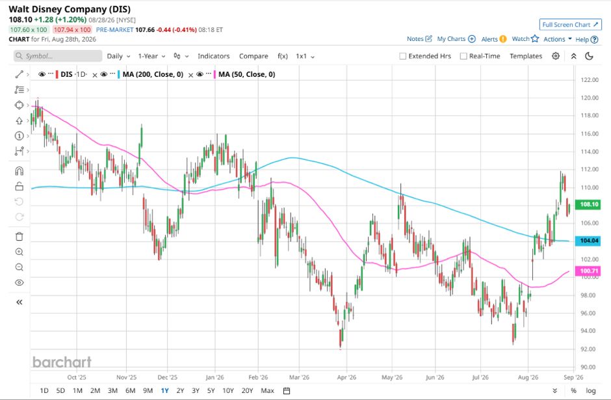Zoom in using the magnifier plus icon
The height and width of the screenshot is (400, 611).
pyautogui.click(x=19, y=252)
